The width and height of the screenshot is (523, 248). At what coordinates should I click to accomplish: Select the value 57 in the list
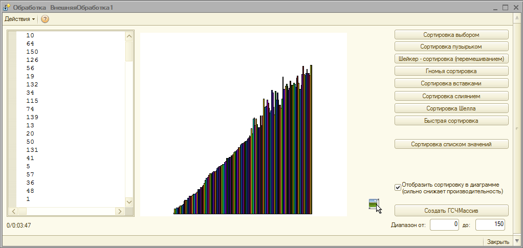30,174
